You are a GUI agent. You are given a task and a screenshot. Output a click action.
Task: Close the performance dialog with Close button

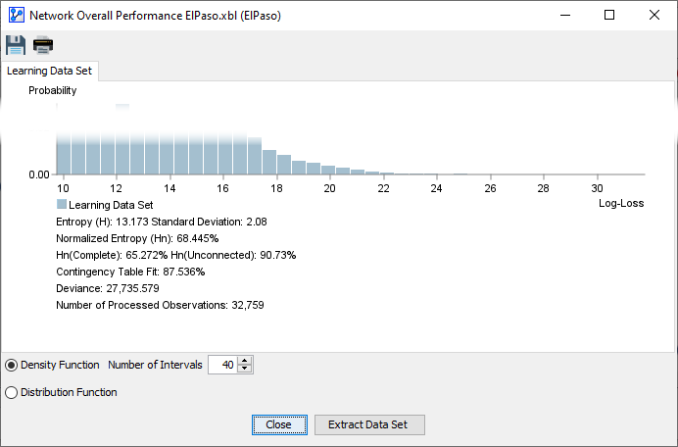[279, 424]
